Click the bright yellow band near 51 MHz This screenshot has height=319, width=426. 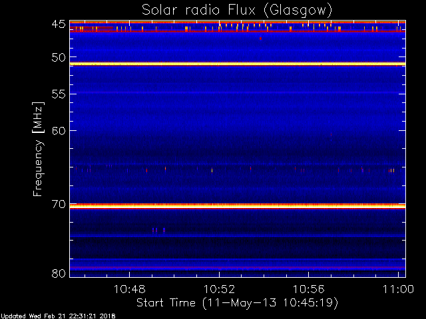pos(238,64)
